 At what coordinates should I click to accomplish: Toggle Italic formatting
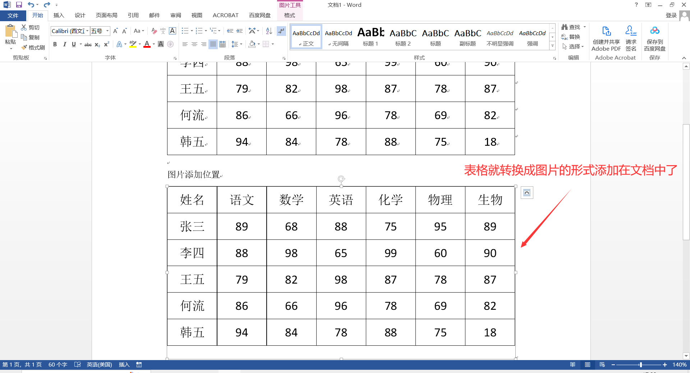64,44
